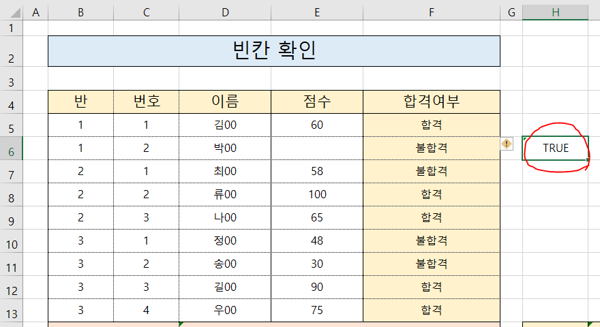Viewport: 600px width, 327px height.
Task: Click the 불합격 result for 송00
Action: pos(431,264)
